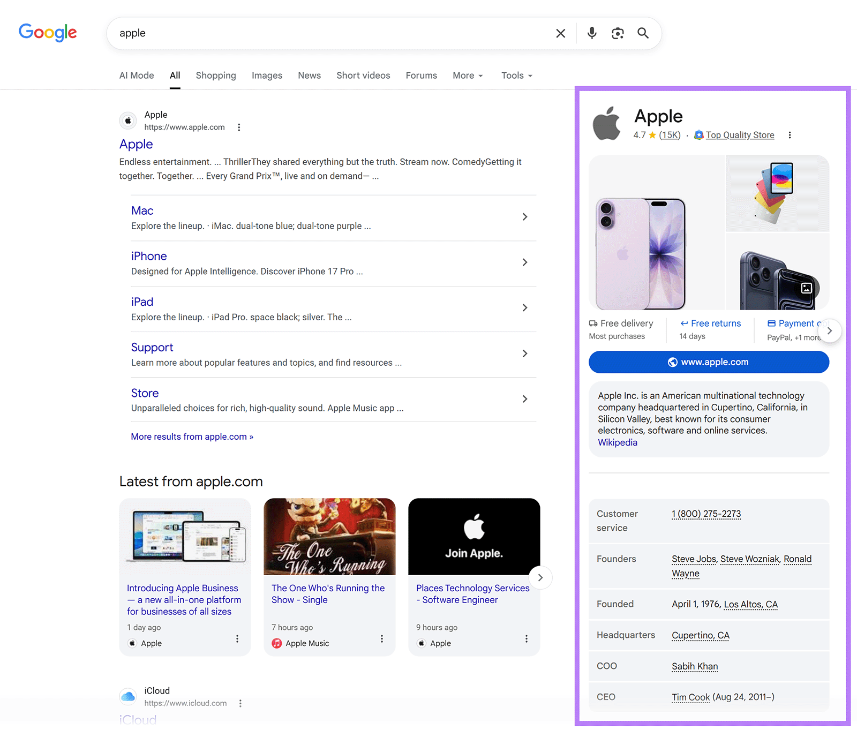The width and height of the screenshot is (857, 730).
Task: Visit the site via the www.apple.com button
Action: [x=708, y=362]
